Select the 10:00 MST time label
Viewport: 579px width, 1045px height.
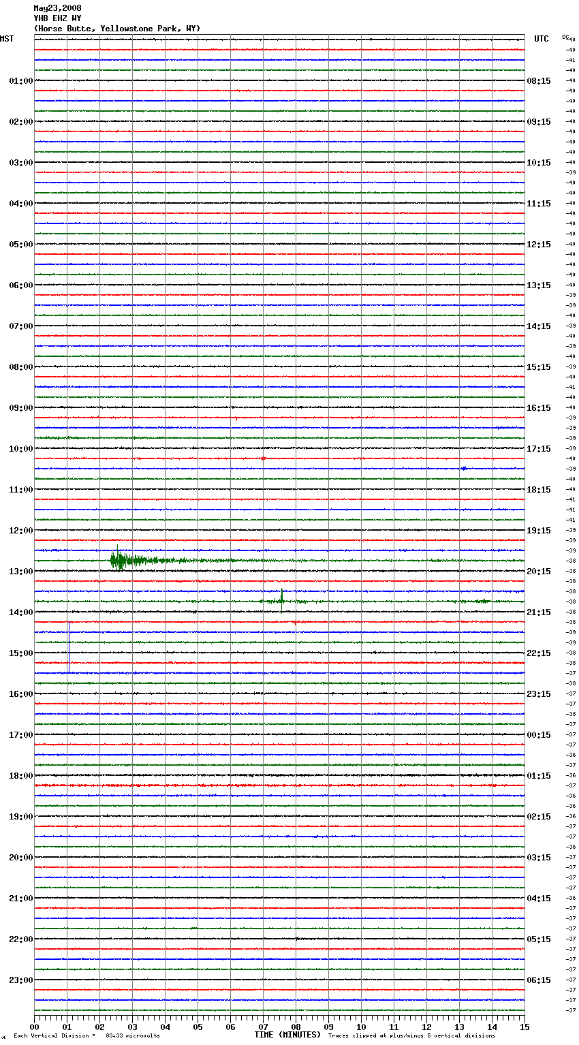point(21,449)
